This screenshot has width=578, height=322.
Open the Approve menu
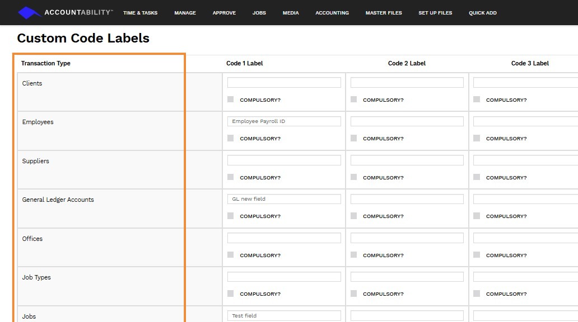point(224,13)
